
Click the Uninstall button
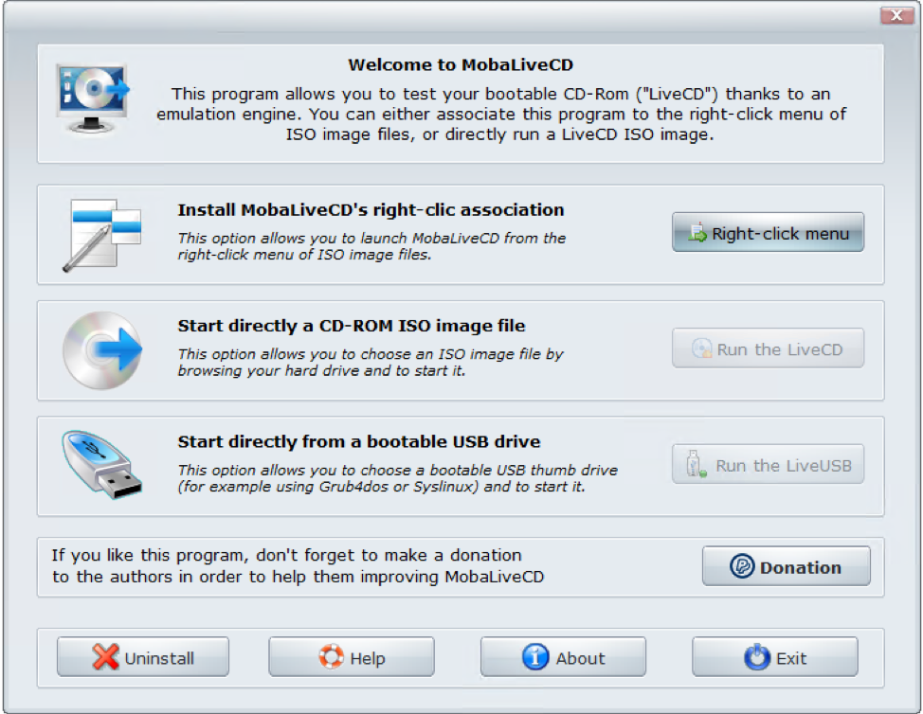point(143,657)
